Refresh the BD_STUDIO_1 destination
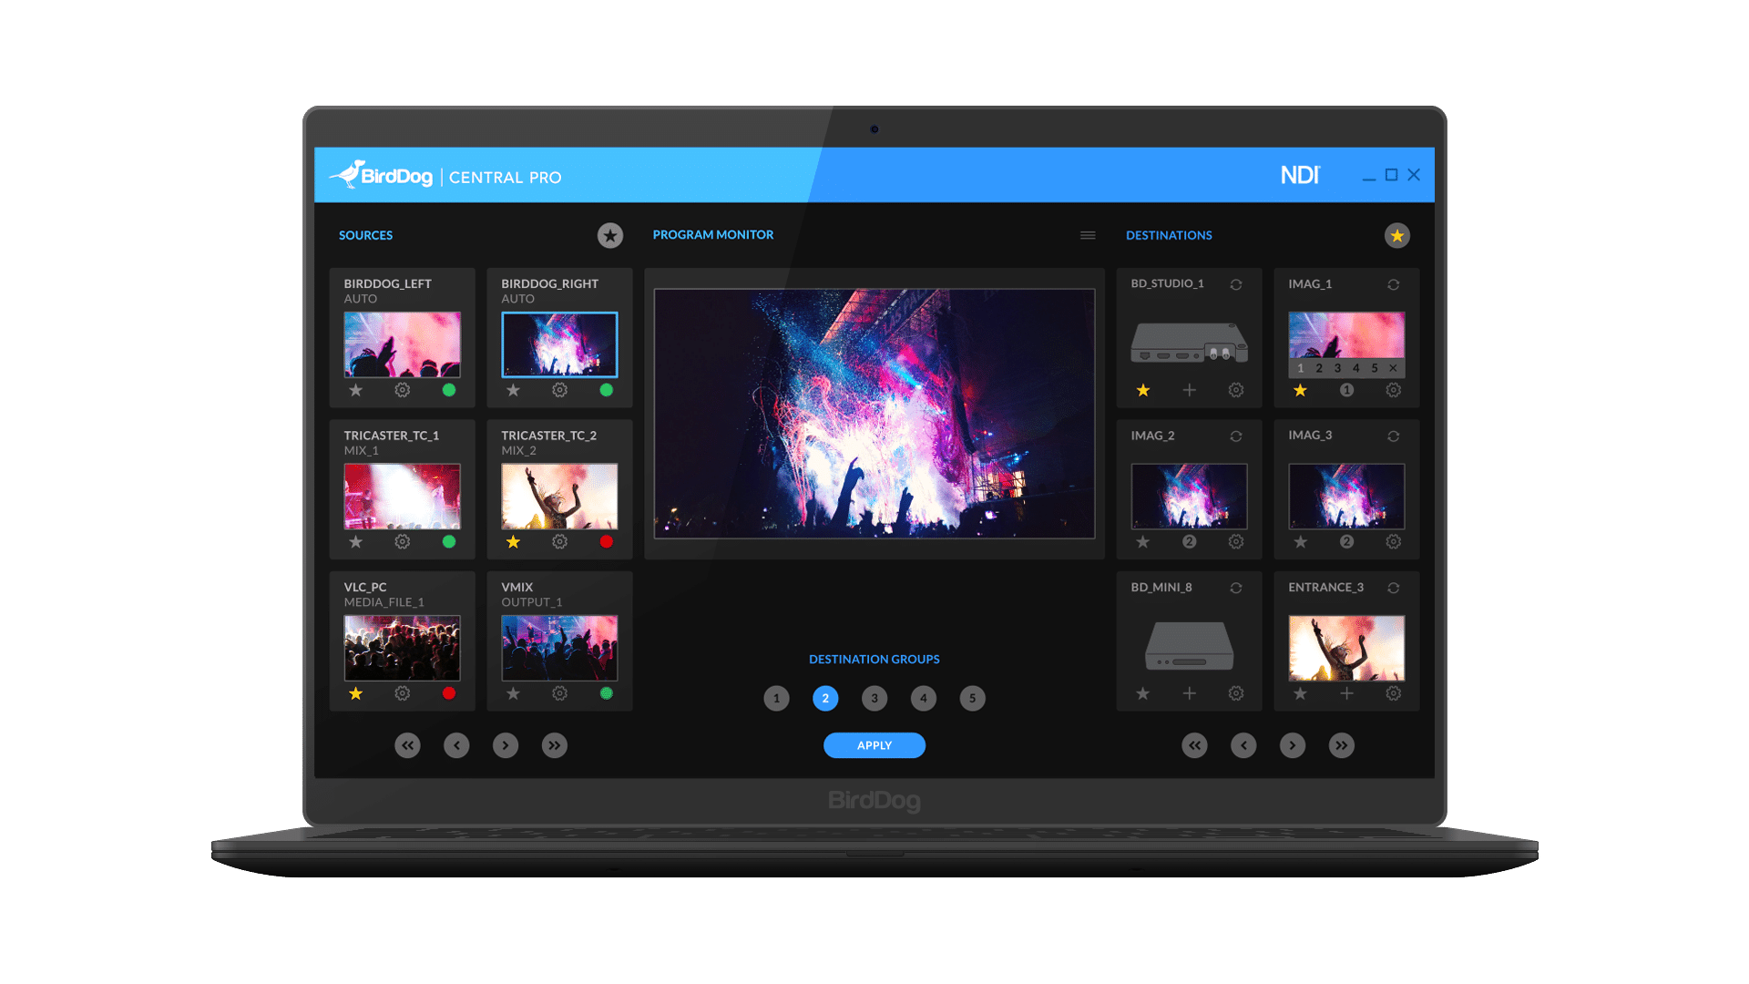 1236,284
